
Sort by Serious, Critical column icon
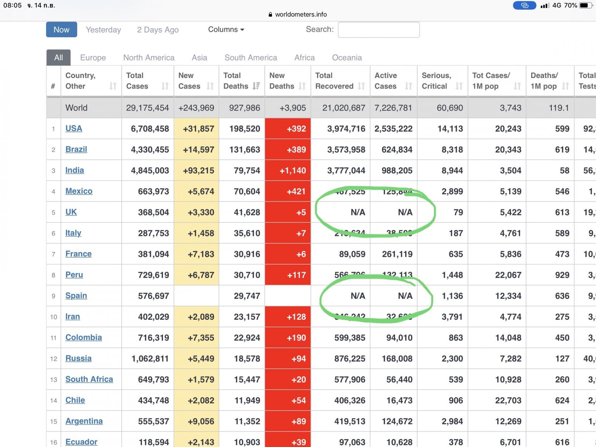click(x=459, y=86)
